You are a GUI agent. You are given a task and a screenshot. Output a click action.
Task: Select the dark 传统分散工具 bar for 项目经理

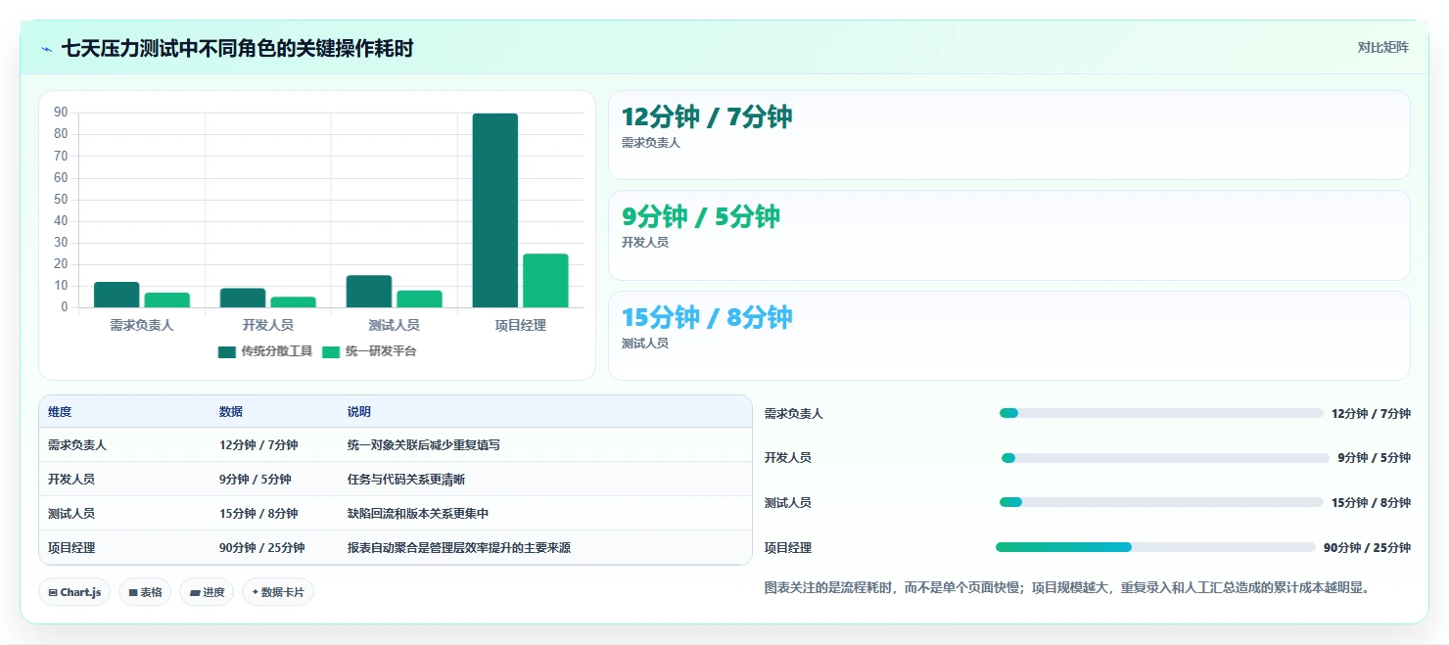[x=495, y=210]
